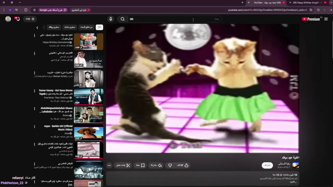Go to YouTube Premium home logo

tap(311, 19)
